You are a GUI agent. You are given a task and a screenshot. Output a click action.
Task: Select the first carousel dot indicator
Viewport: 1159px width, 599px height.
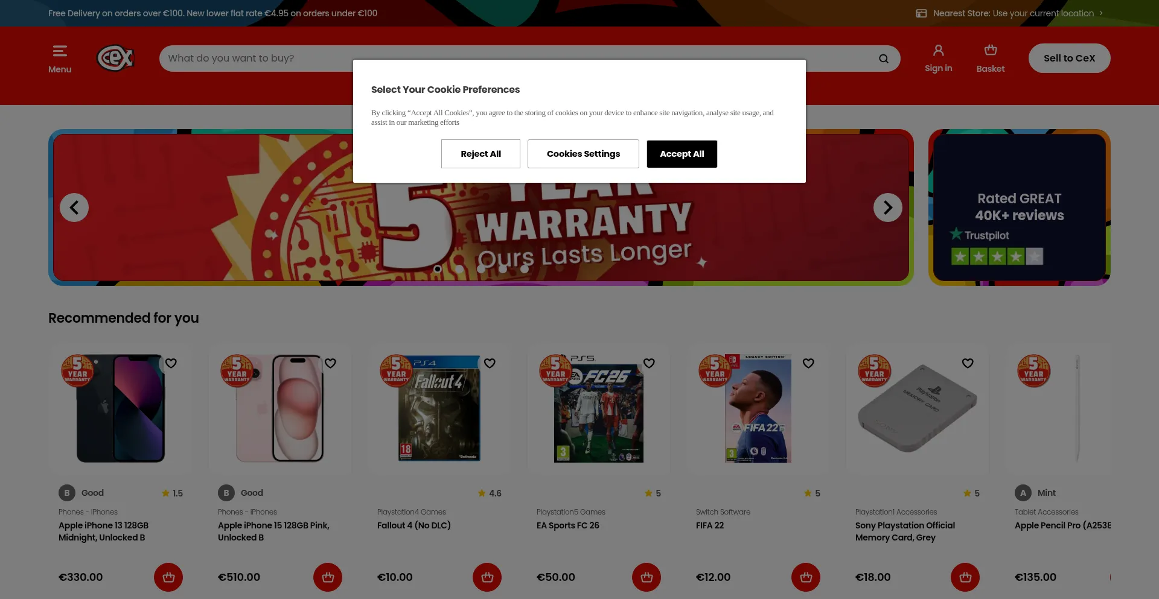pyautogui.click(x=438, y=269)
